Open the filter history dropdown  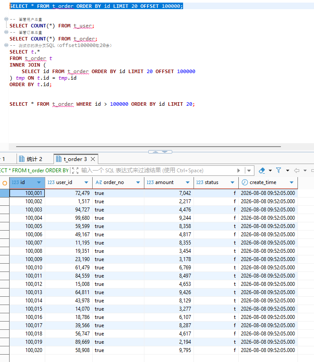[249, 171]
